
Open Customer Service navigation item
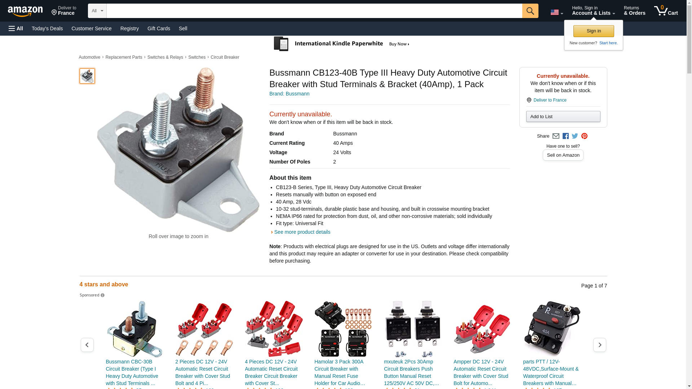[x=92, y=28]
